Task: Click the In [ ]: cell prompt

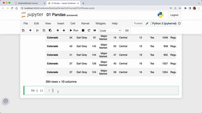Action: (x=37, y=90)
